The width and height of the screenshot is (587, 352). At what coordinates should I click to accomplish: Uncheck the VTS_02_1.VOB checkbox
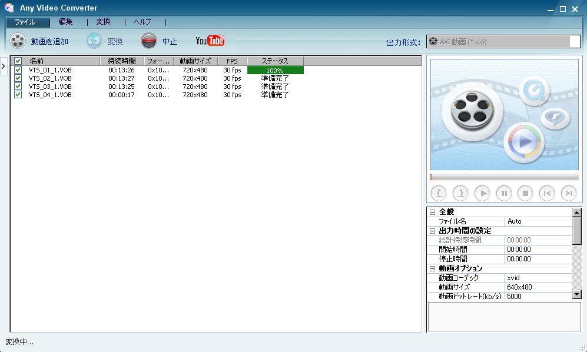point(18,78)
